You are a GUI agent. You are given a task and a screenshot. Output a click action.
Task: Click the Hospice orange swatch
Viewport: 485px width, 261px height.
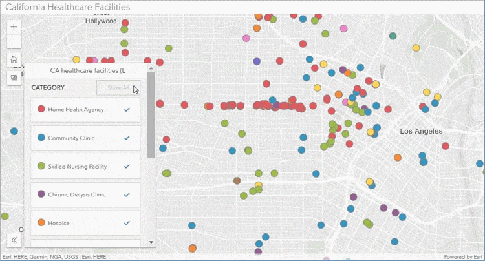click(41, 222)
